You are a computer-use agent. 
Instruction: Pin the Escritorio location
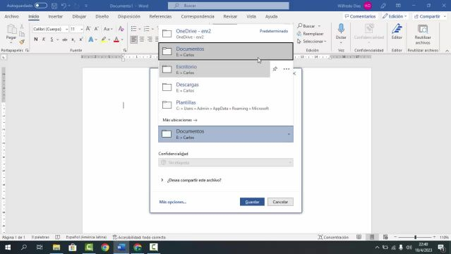pyautogui.click(x=275, y=69)
